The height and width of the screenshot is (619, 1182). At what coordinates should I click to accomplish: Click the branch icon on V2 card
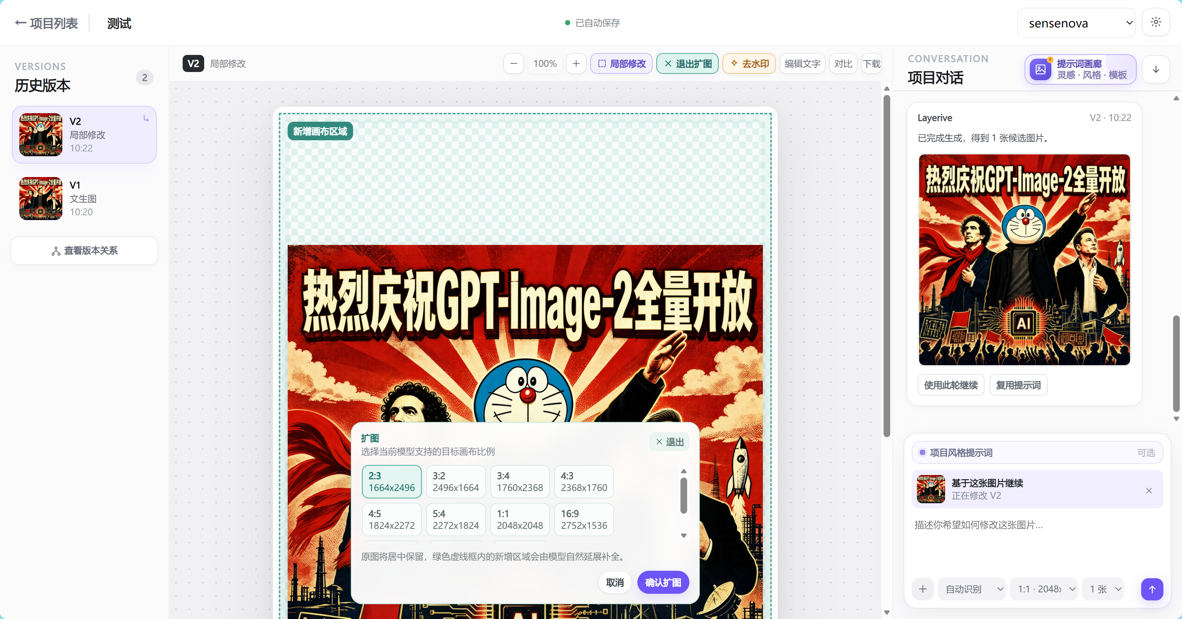point(146,118)
